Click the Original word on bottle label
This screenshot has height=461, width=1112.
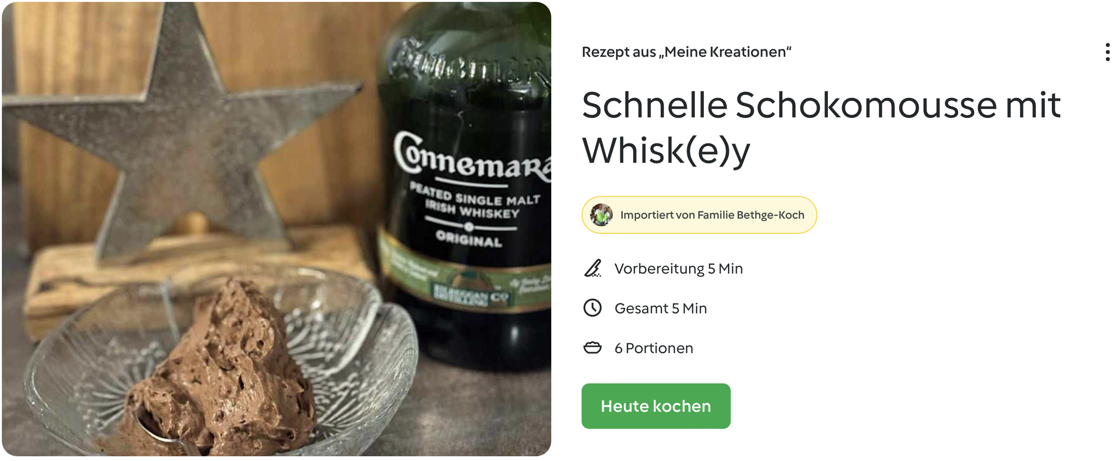click(x=469, y=239)
